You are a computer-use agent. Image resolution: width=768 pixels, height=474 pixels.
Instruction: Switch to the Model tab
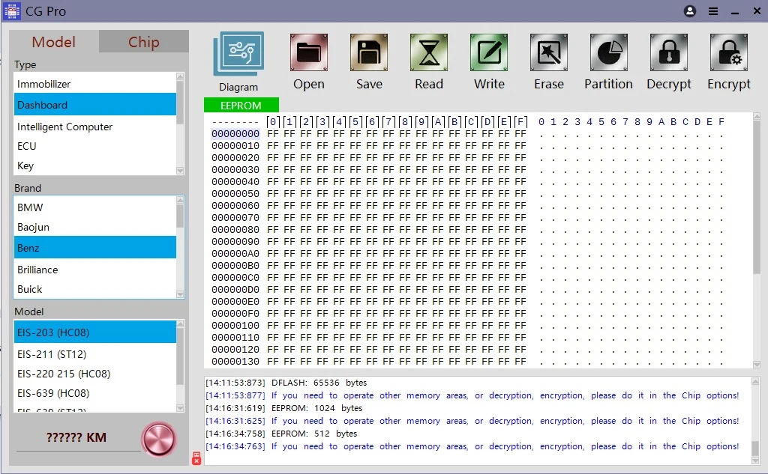tap(54, 42)
